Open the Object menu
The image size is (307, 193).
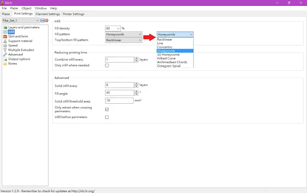point(26,8)
